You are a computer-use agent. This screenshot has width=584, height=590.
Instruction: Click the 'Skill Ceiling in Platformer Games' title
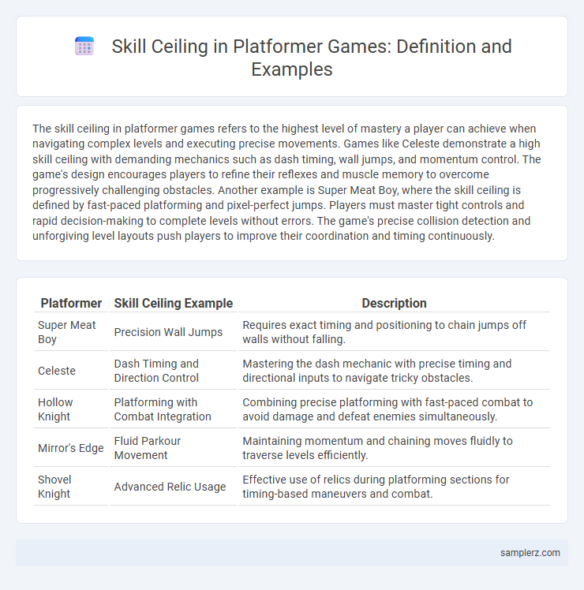[x=312, y=58]
